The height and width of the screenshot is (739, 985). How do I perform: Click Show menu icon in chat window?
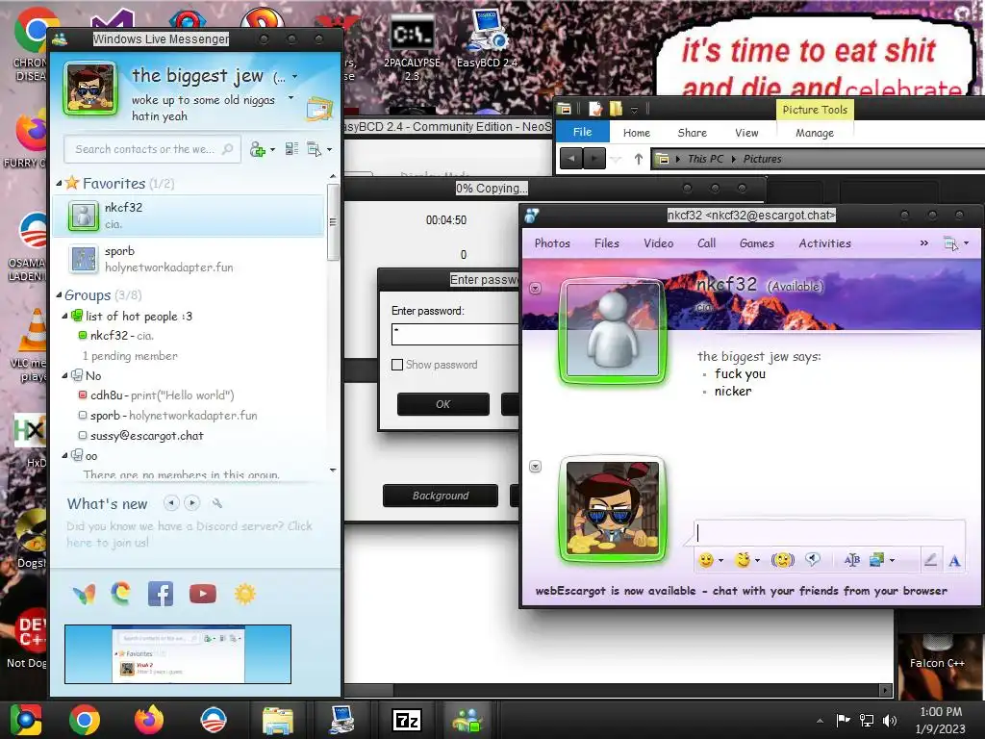[x=951, y=243]
